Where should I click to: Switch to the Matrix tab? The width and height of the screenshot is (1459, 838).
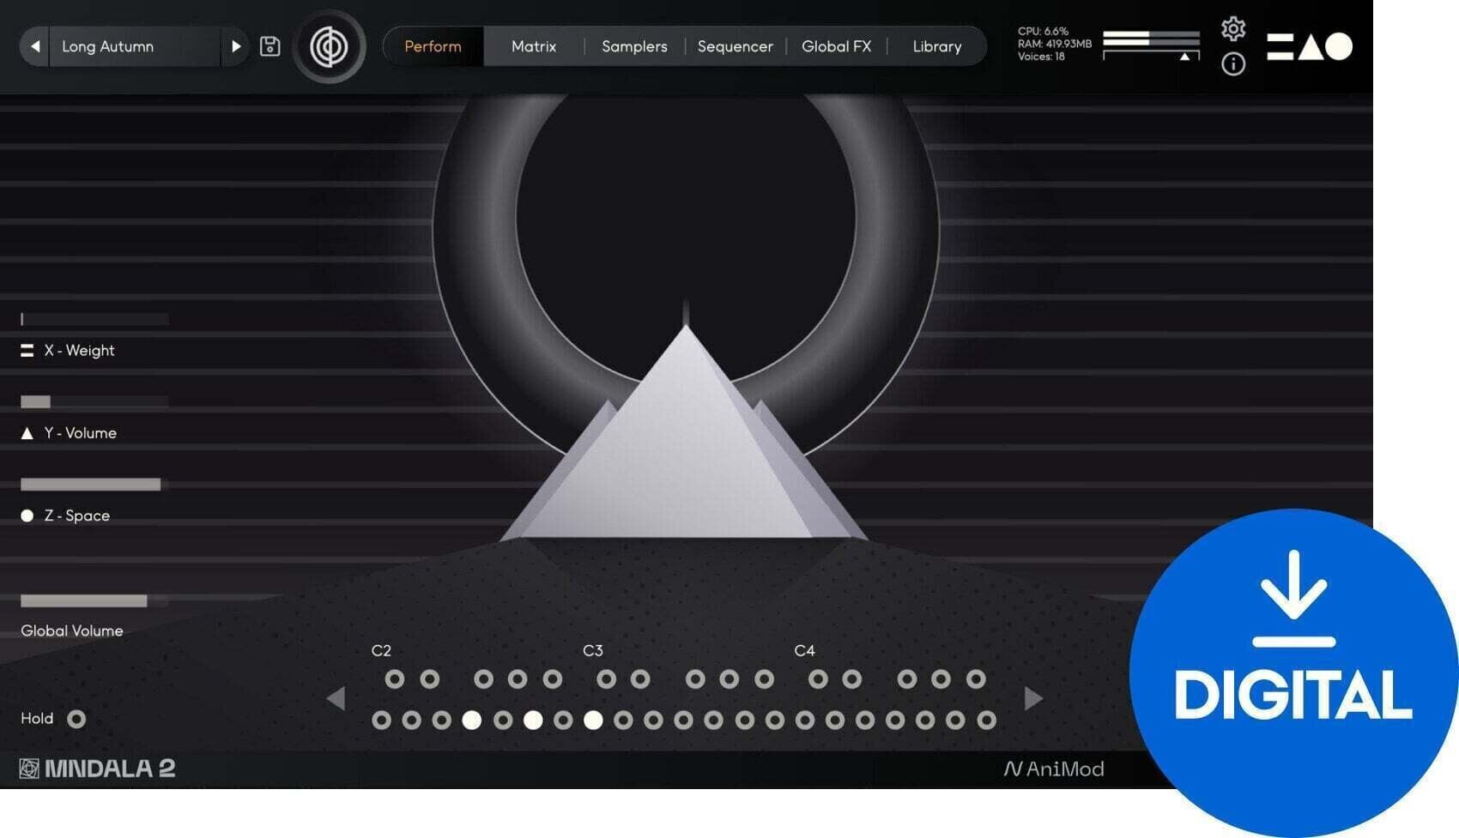[534, 46]
